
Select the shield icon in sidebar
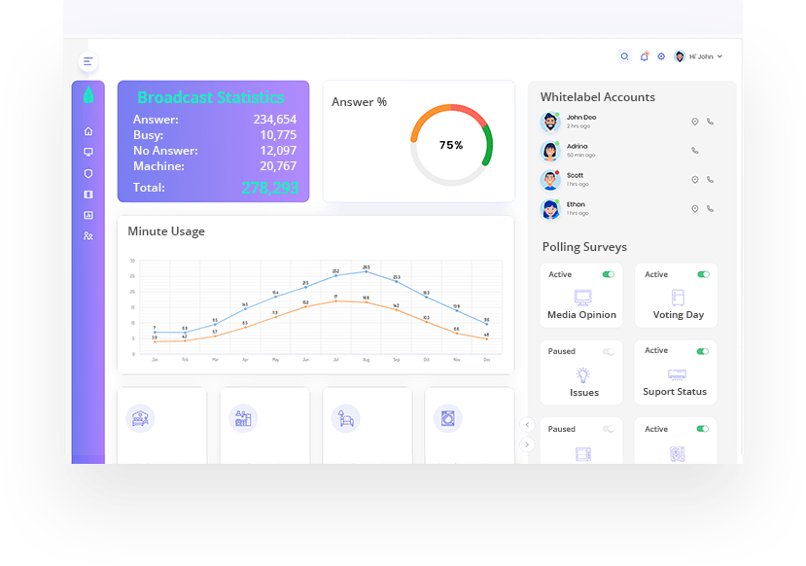point(88,173)
